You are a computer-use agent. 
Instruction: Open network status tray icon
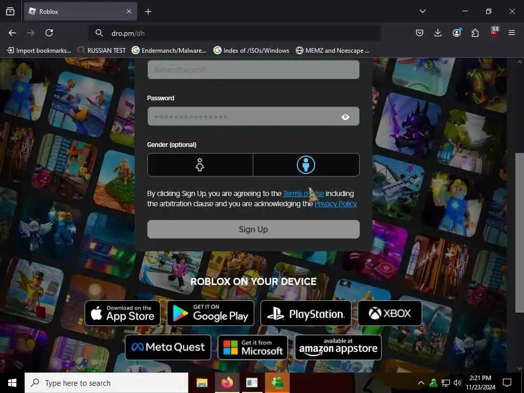click(x=446, y=383)
